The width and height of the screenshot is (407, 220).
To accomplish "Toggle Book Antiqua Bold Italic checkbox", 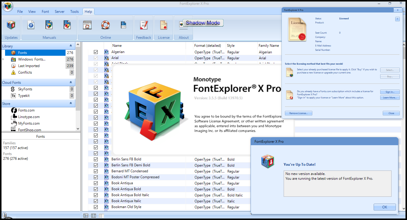I will coord(96,195).
